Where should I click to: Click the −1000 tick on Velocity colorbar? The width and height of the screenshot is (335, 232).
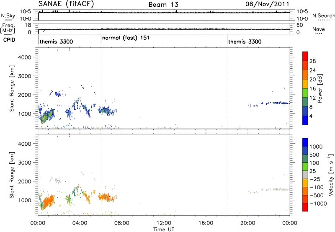tap(318, 204)
